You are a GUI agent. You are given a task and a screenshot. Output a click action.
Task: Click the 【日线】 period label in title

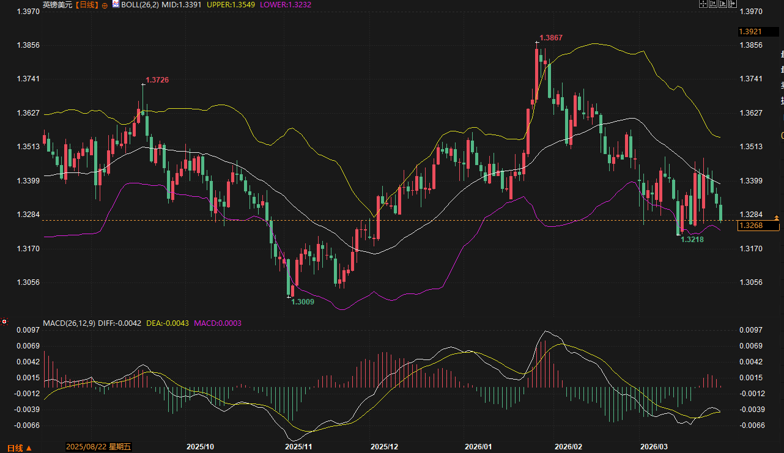pyautogui.click(x=86, y=5)
